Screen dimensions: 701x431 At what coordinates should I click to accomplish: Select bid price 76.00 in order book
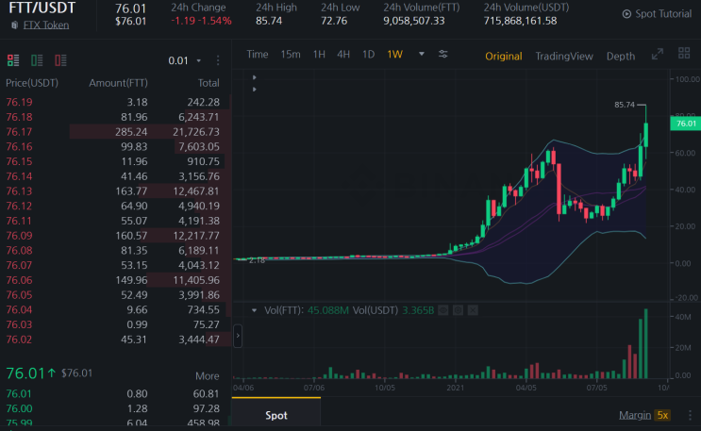click(19, 408)
